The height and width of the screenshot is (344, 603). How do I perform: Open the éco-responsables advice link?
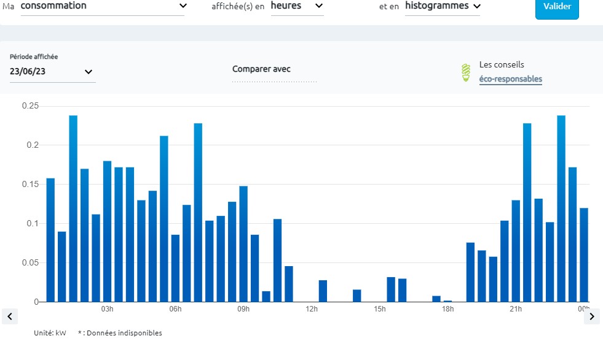click(x=510, y=79)
